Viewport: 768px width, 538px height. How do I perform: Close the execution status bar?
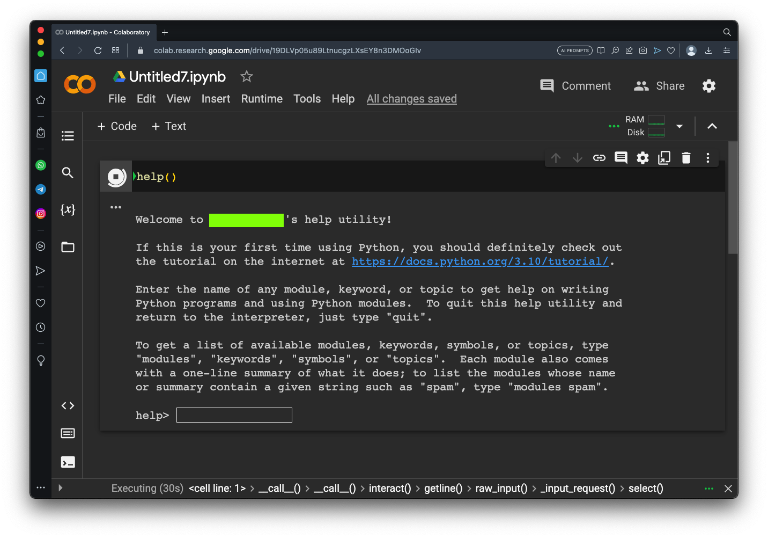[728, 489]
